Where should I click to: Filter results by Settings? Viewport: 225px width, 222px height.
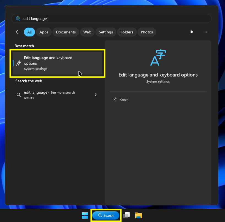[106, 32]
